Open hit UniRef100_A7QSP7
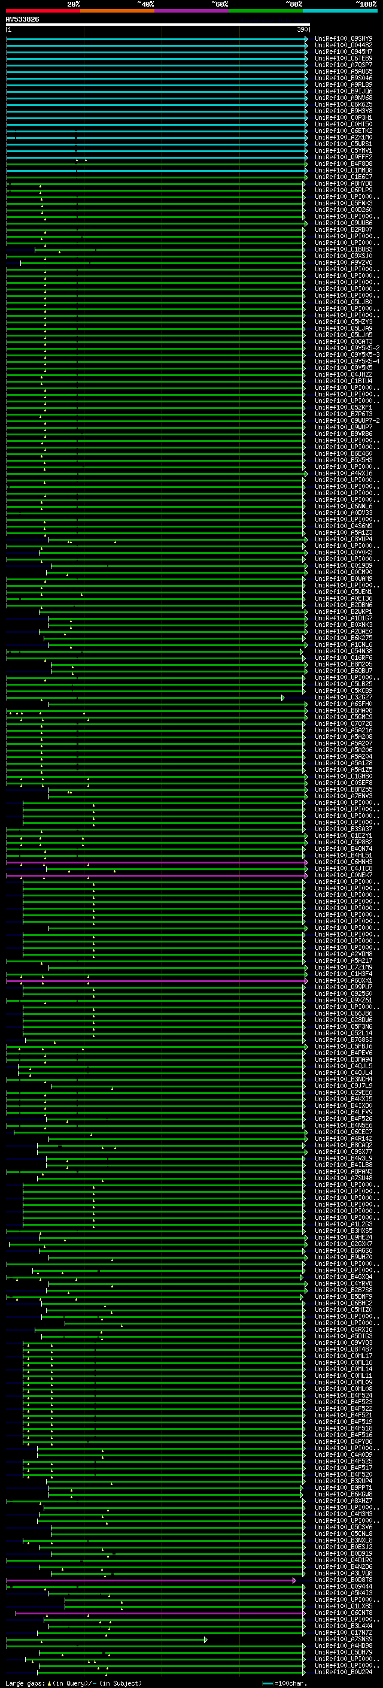The height and width of the screenshot is (1688, 383). pyautogui.click(x=344, y=65)
